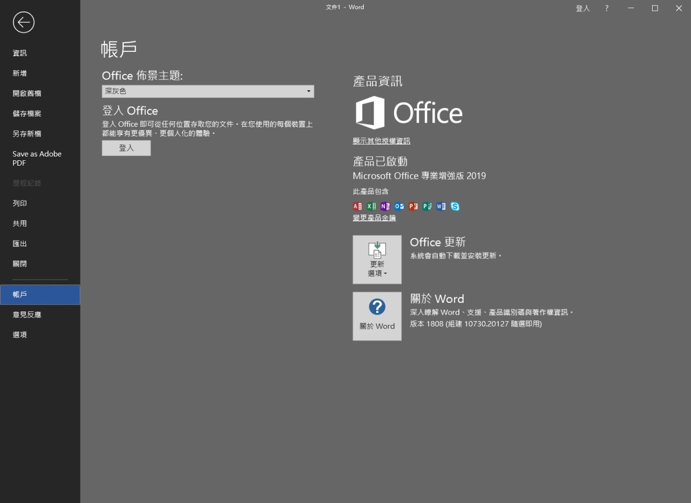Click the 關於 Word button with question mark

pos(377,316)
